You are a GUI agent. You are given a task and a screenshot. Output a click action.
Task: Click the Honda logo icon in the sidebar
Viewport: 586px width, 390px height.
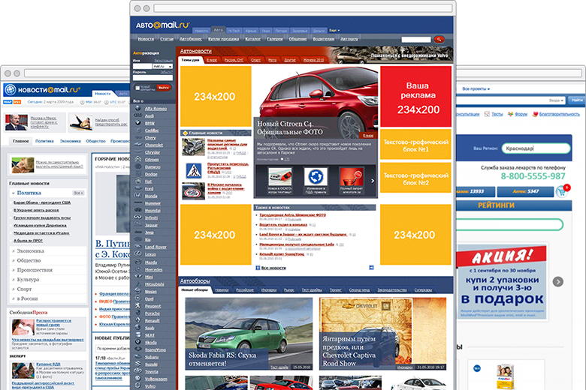pos(138,196)
